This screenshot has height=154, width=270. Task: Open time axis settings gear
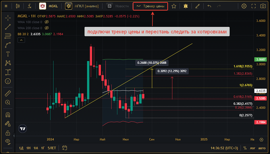click(261, 139)
